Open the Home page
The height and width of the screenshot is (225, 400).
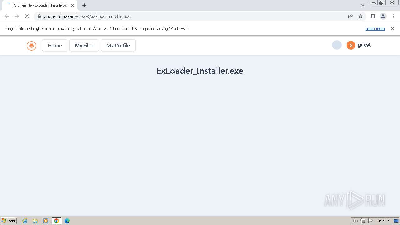55,45
